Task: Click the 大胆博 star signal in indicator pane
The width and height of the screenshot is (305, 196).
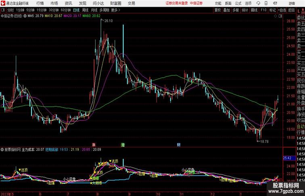Action: 96,183
